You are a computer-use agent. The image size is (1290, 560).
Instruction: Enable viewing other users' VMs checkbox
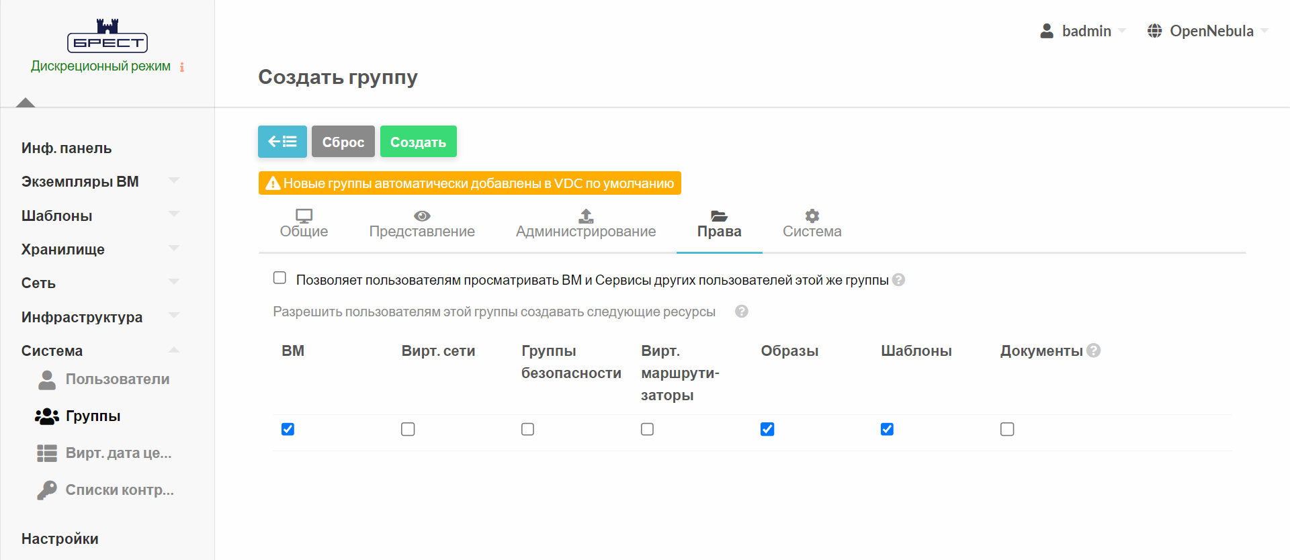coord(280,278)
